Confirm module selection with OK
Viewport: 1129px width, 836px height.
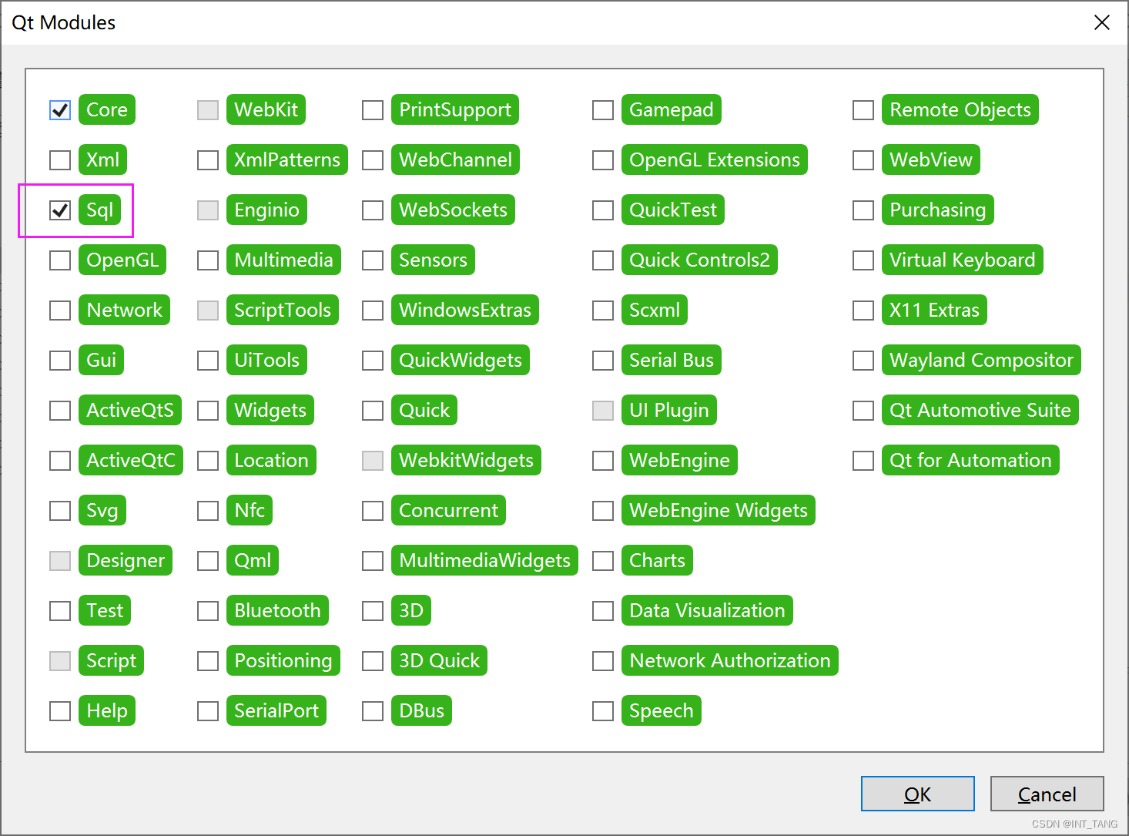pyautogui.click(x=918, y=794)
